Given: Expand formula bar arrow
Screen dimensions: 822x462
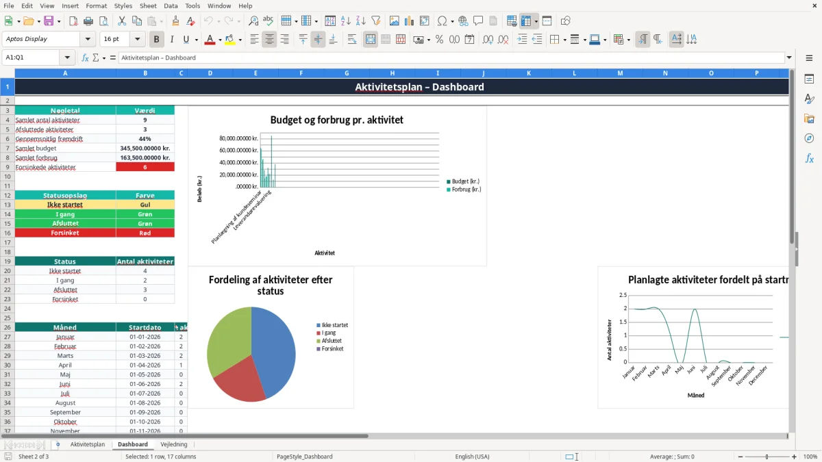Looking at the screenshot, I should 789,57.
